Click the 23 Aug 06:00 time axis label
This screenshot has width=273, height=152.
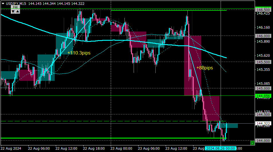point(149,149)
